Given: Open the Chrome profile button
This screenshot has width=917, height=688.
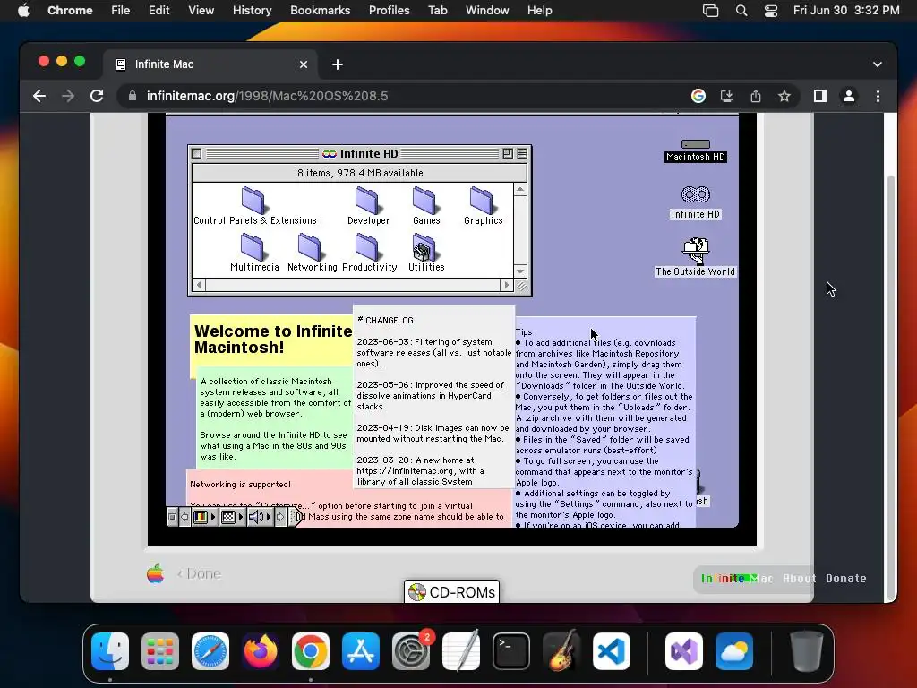Looking at the screenshot, I should pyautogui.click(x=849, y=96).
